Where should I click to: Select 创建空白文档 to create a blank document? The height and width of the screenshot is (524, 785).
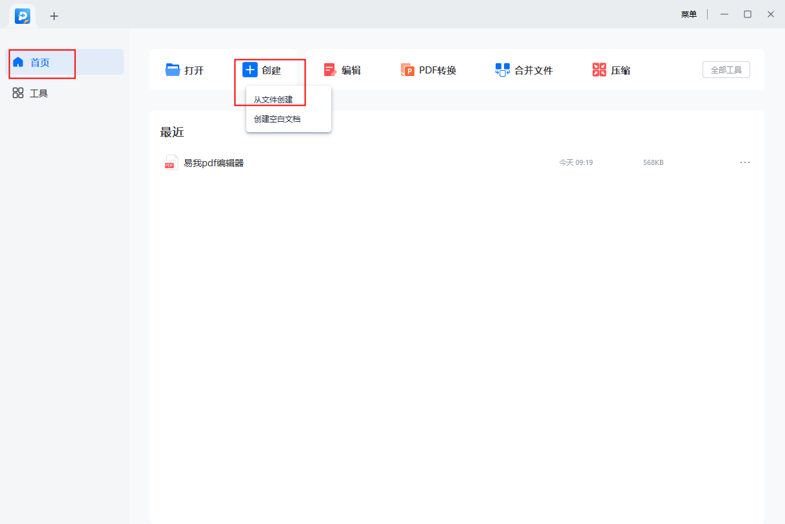tap(277, 119)
